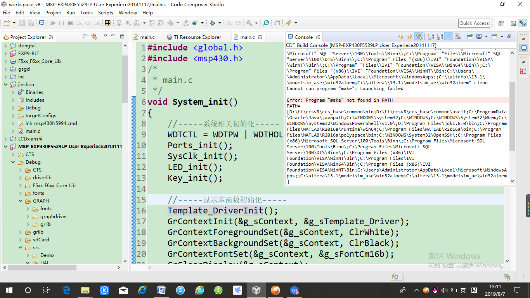530x298 pixels.
Task: Expand the dongtai project node
Action: tap(5, 45)
